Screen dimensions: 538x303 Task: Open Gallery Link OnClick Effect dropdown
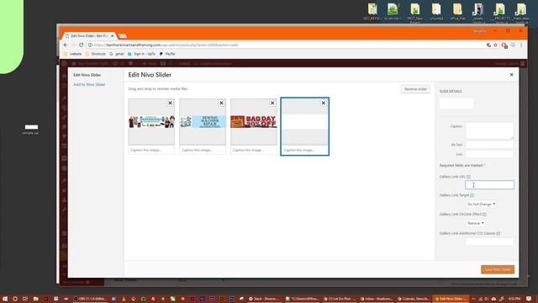(475, 223)
